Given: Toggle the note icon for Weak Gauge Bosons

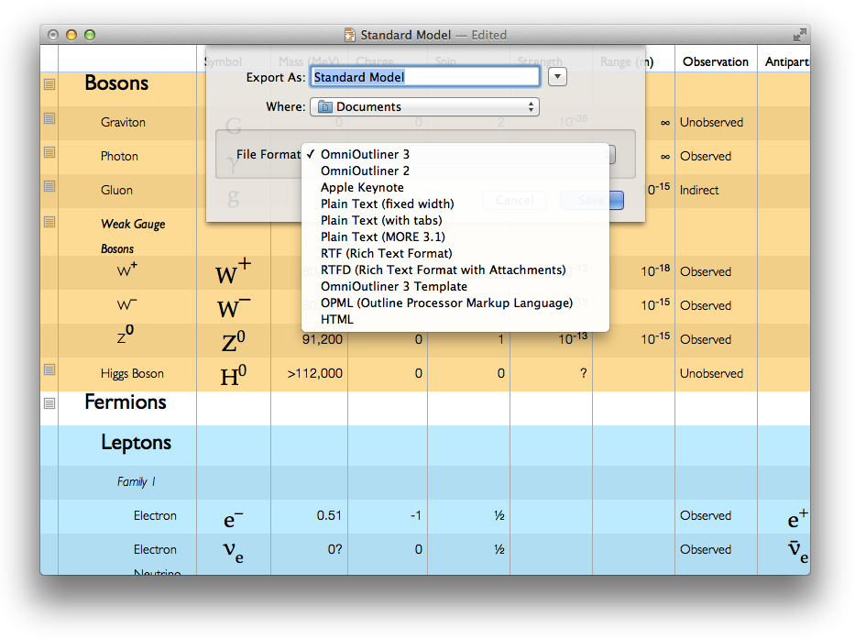Looking at the screenshot, I should (x=49, y=221).
